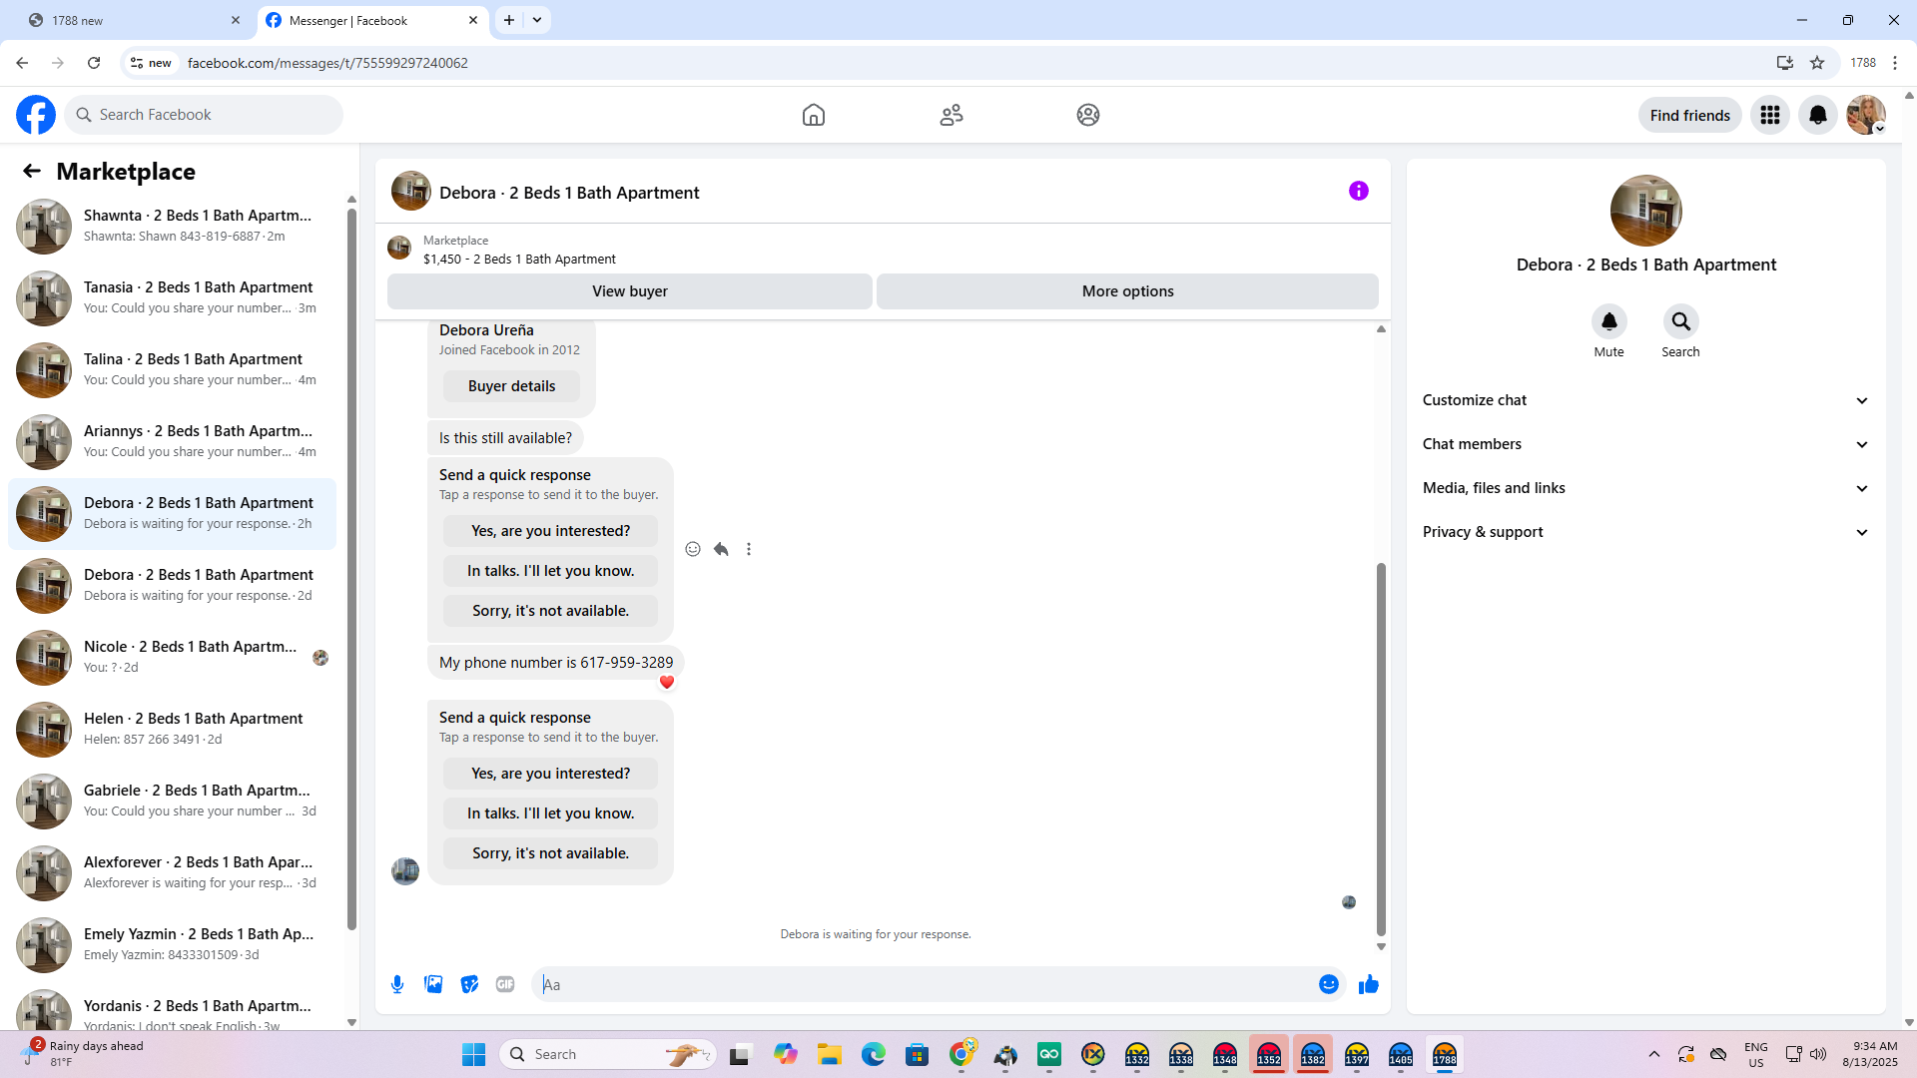Open the sticker picker icon
The height and width of the screenshot is (1078, 1917).
(x=469, y=984)
